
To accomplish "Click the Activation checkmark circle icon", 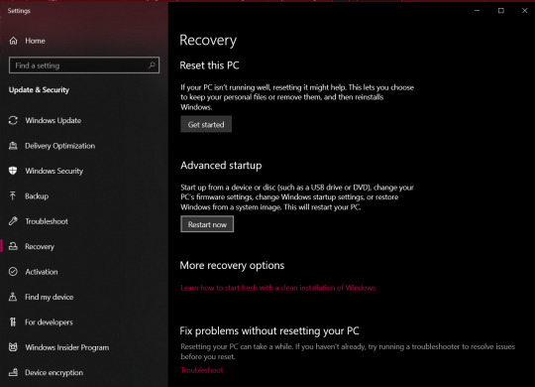I will click(x=13, y=272).
